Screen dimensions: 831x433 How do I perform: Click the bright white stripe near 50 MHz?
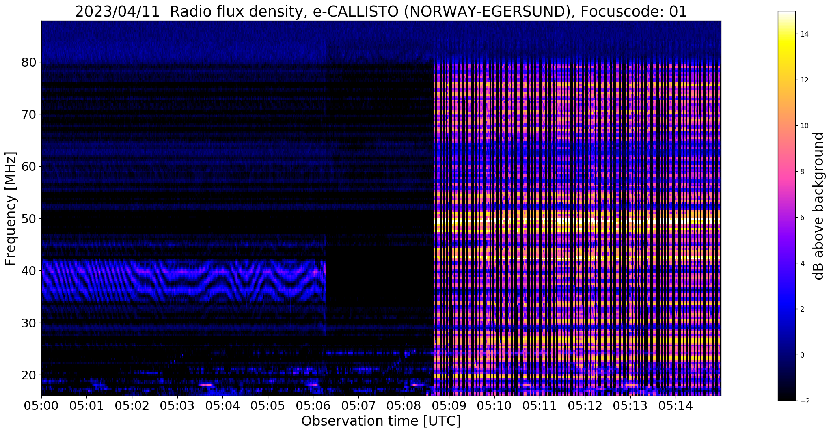point(576,222)
